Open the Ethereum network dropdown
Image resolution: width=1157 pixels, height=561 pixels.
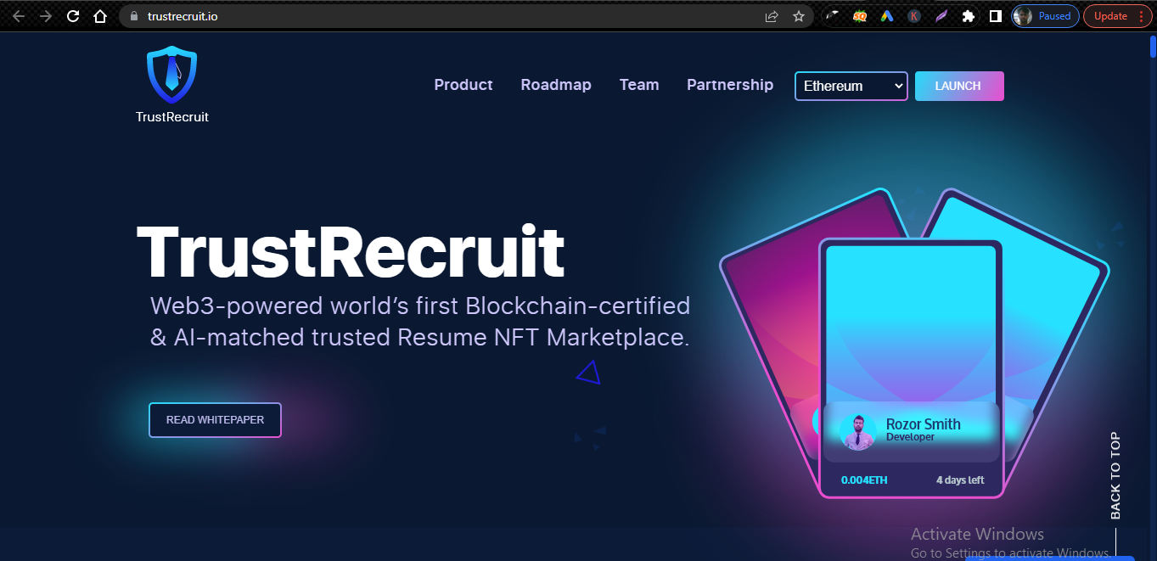pyautogui.click(x=851, y=86)
